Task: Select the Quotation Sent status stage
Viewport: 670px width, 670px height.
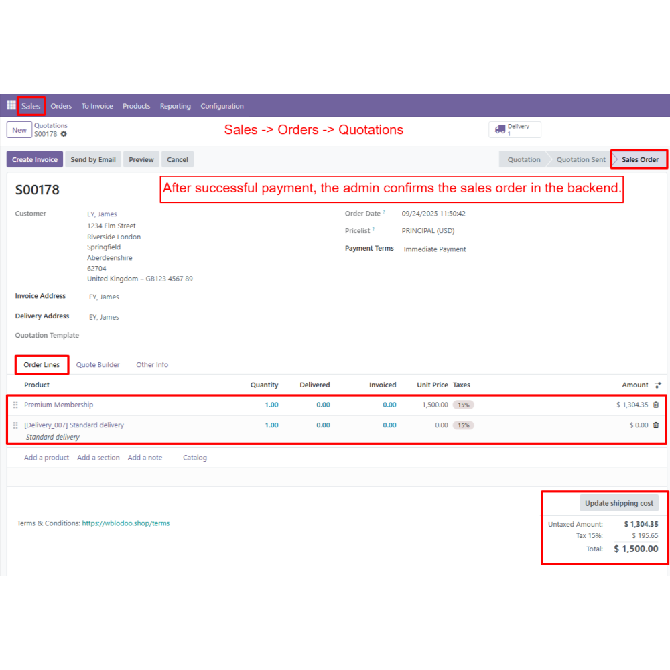Action: (x=580, y=159)
